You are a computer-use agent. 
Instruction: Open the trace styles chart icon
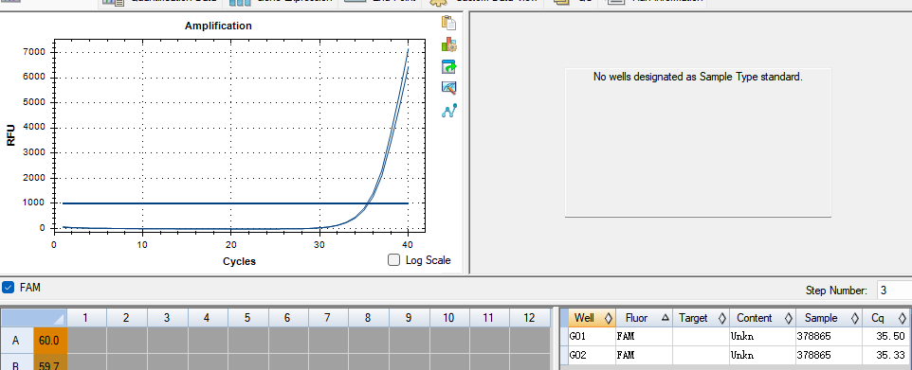449,88
